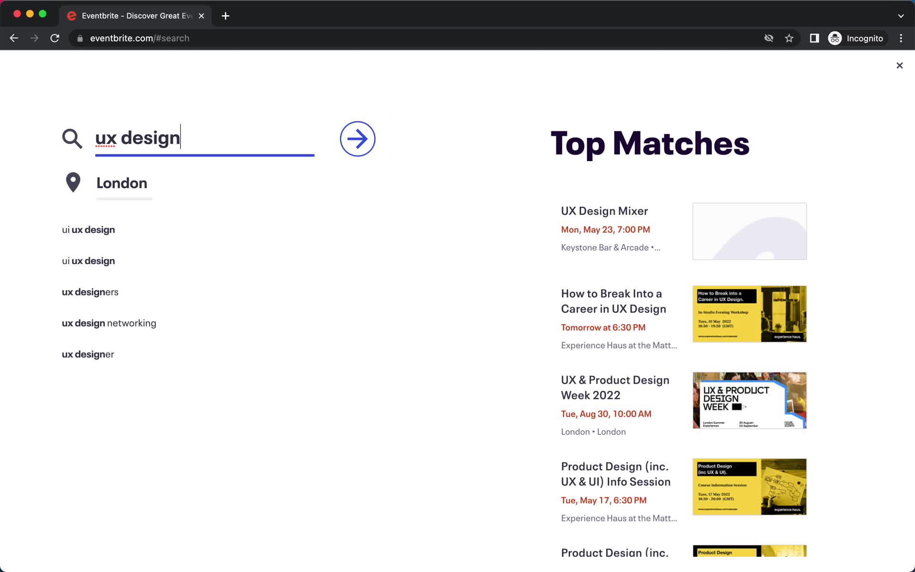Screen dimensions: 915x572
Task: Click 'Tue, May 17, 6:30 PM' date text
Action: coord(603,500)
